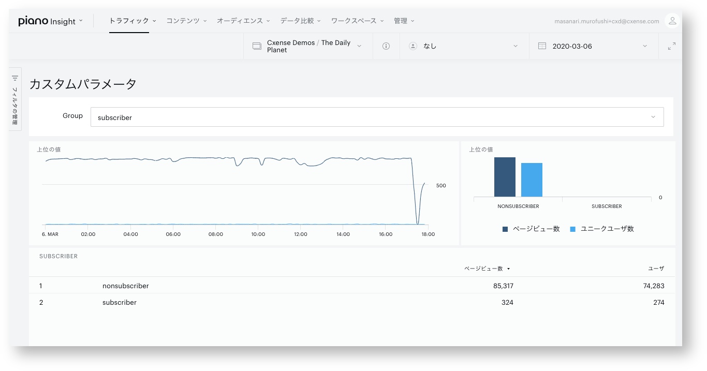Click the Group dropdown chevron arrow
This screenshot has width=707, height=371.
point(653,117)
